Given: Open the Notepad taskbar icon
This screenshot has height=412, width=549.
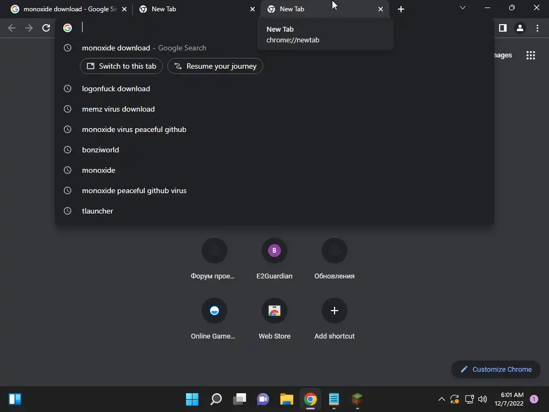Looking at the screenshot, I should coord(334,399).
